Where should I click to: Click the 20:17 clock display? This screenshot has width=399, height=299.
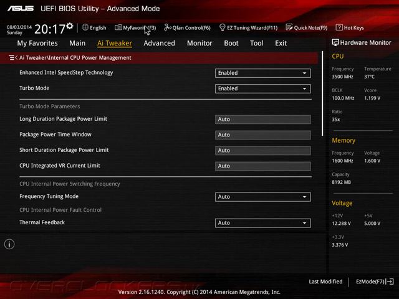pos(50,29)
